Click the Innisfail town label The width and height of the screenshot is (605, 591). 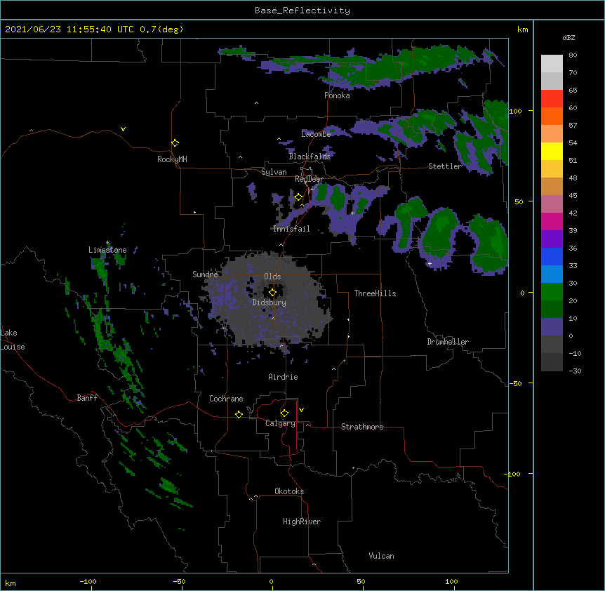coord(291,229)
